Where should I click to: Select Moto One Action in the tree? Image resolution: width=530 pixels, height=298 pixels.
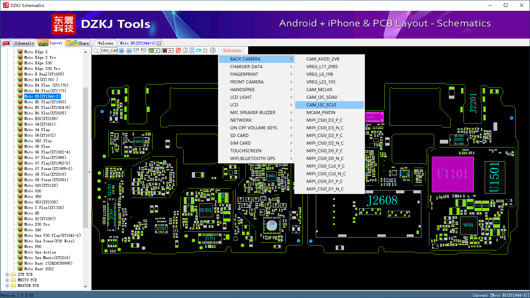40,252
